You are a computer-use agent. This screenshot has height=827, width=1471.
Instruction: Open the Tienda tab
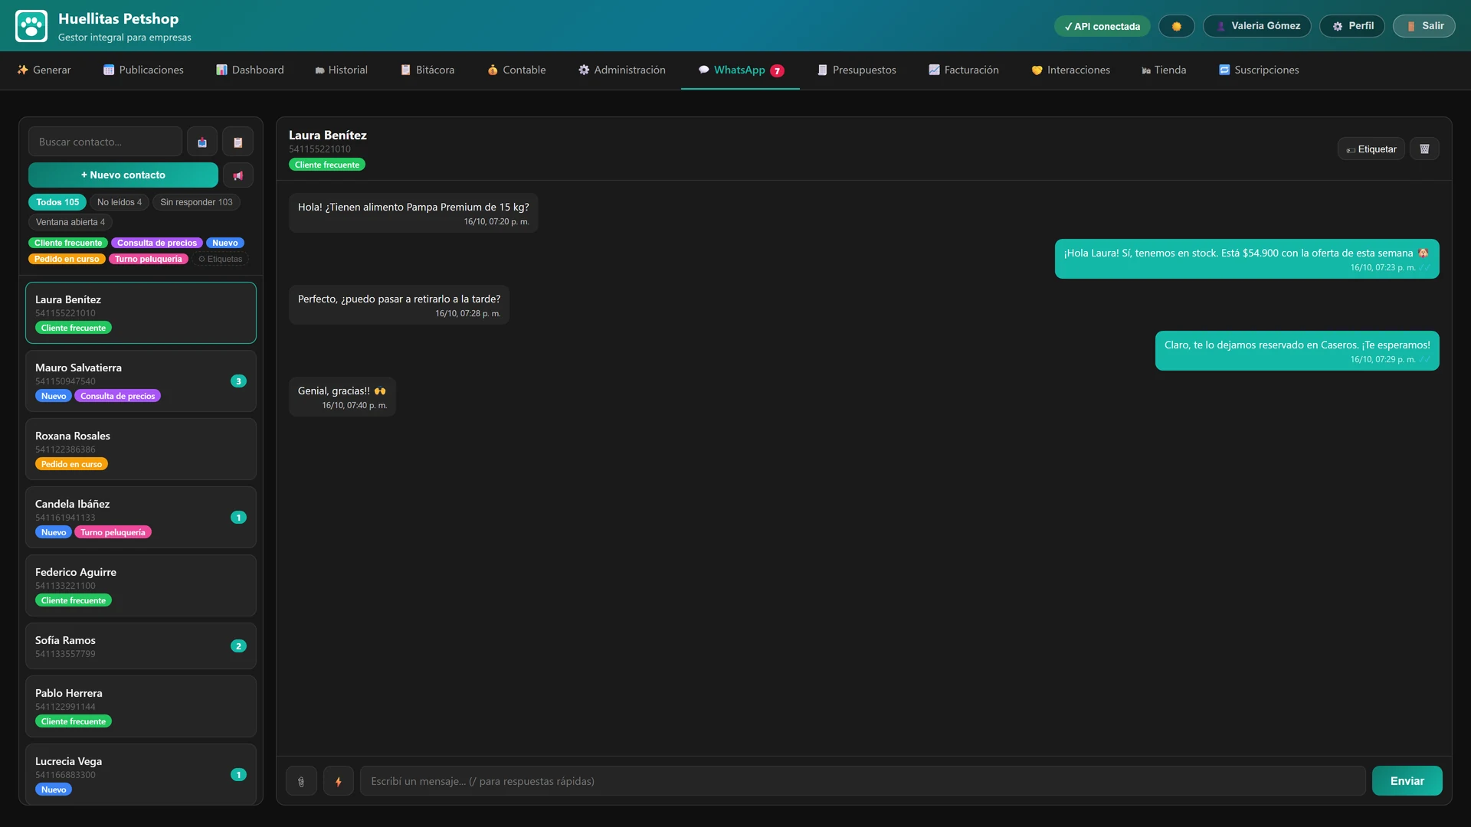1163,70
